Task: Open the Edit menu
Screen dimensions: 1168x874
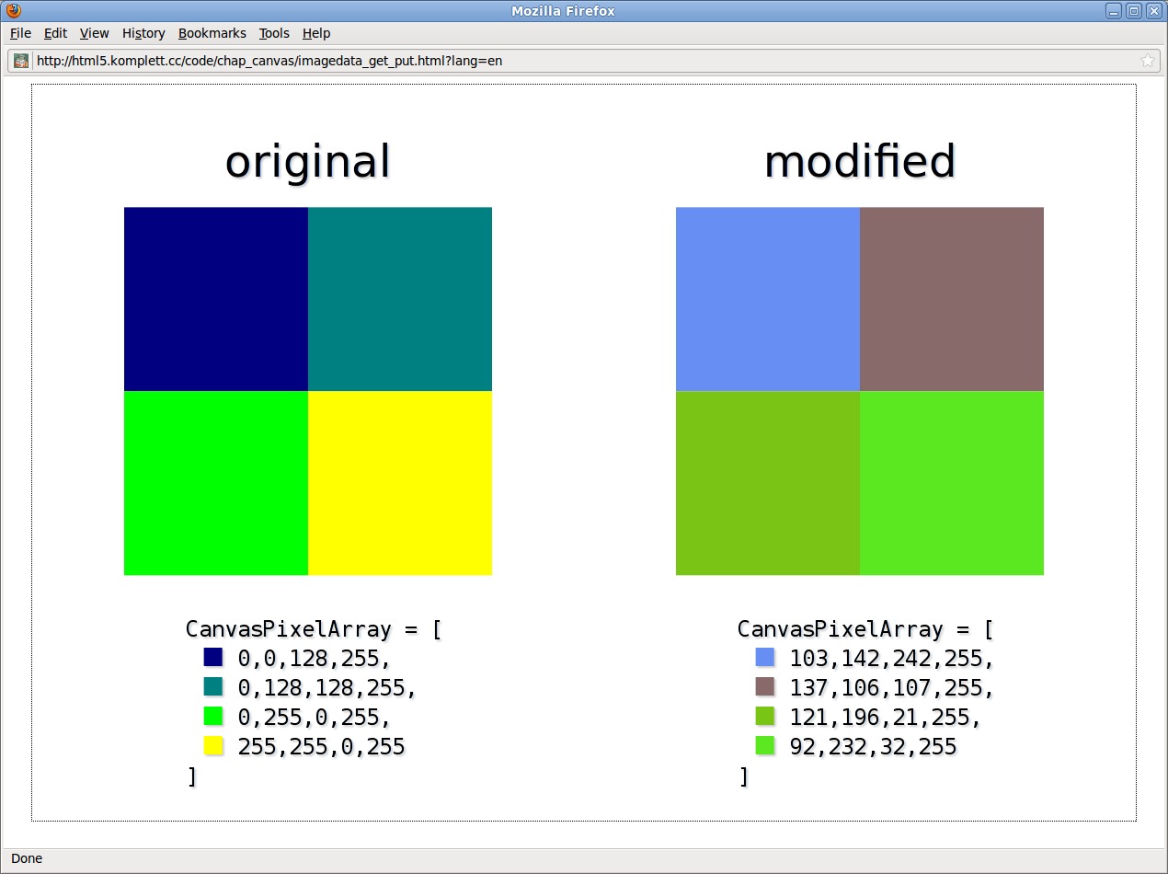Action: [x=55, y=33]
